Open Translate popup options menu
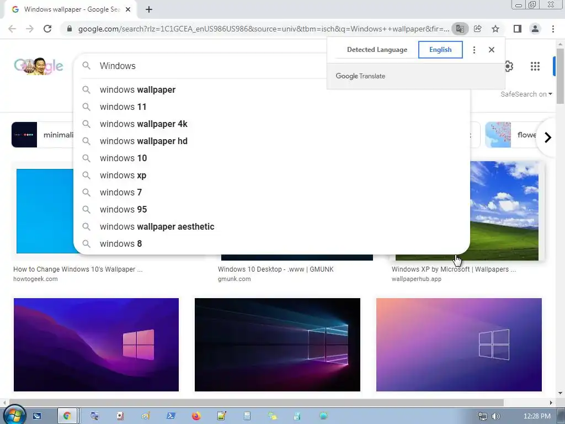The image size is (565, 424). (x=474, y=50)
